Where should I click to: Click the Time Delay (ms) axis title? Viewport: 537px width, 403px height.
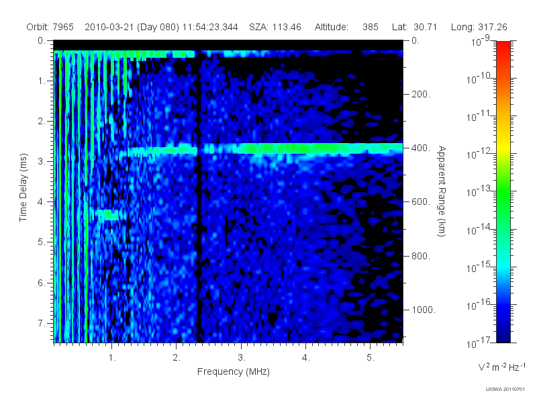click(23, 187)
